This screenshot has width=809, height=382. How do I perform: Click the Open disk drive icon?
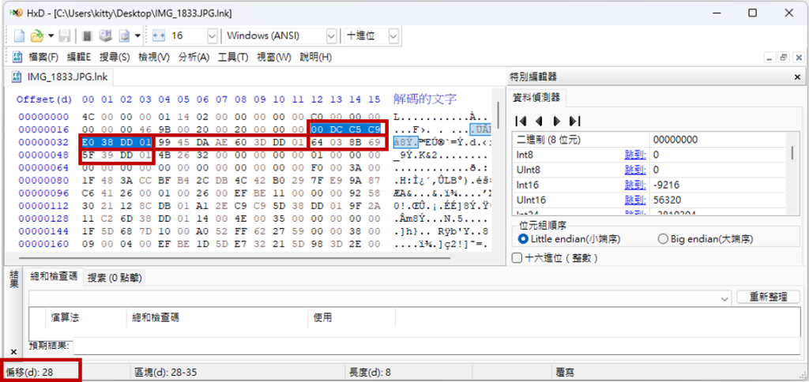[x=105, y=36]
